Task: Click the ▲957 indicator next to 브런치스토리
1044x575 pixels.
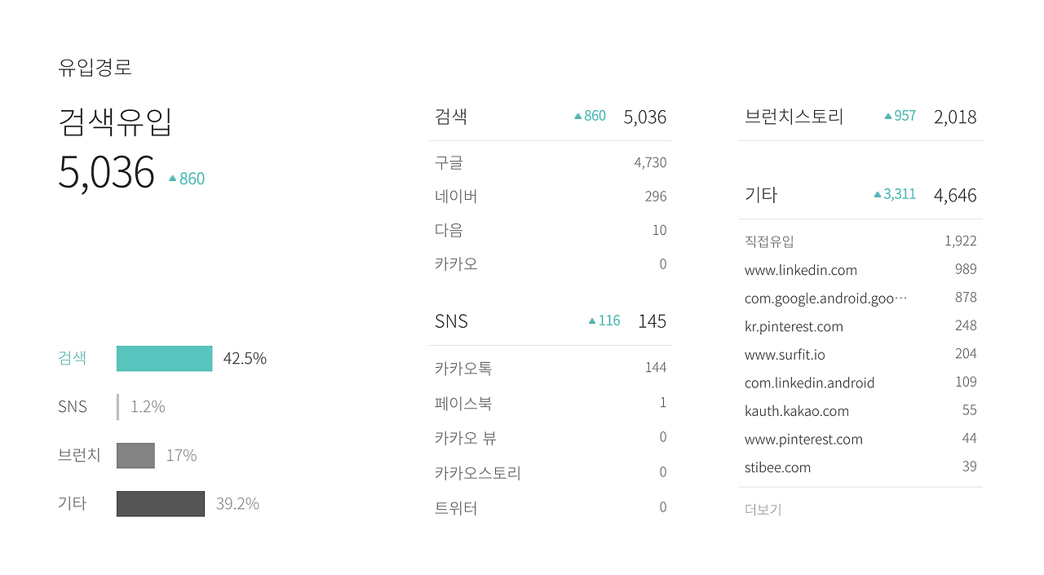Action: coord(898,115)
